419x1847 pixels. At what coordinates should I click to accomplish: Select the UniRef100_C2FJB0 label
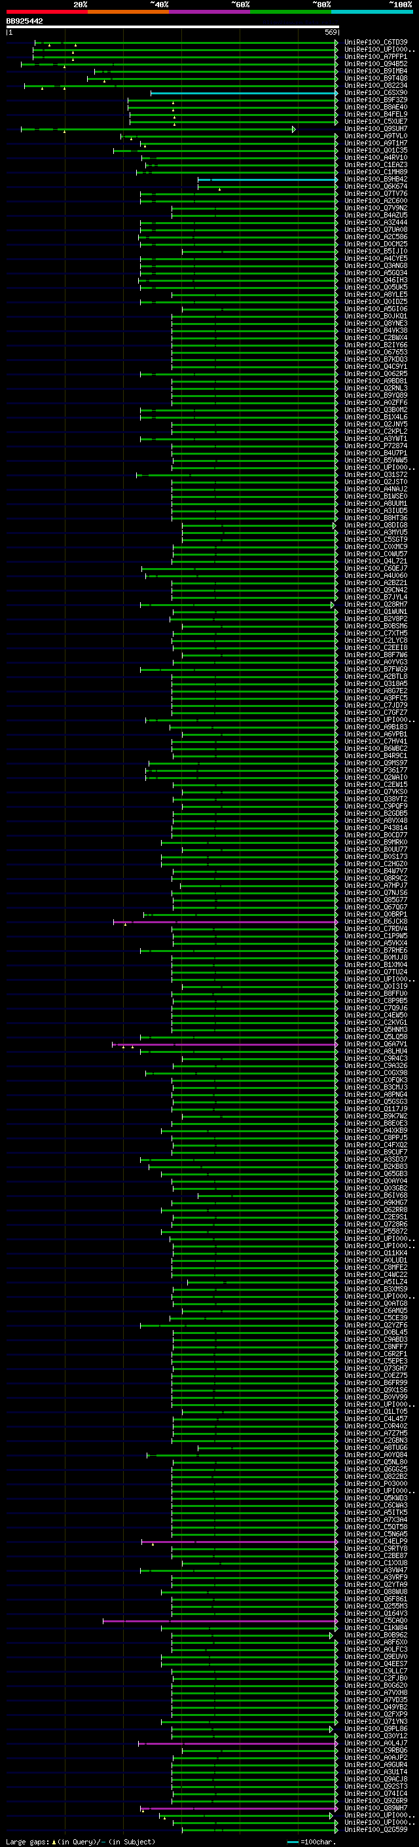(x=376, y=1679)
